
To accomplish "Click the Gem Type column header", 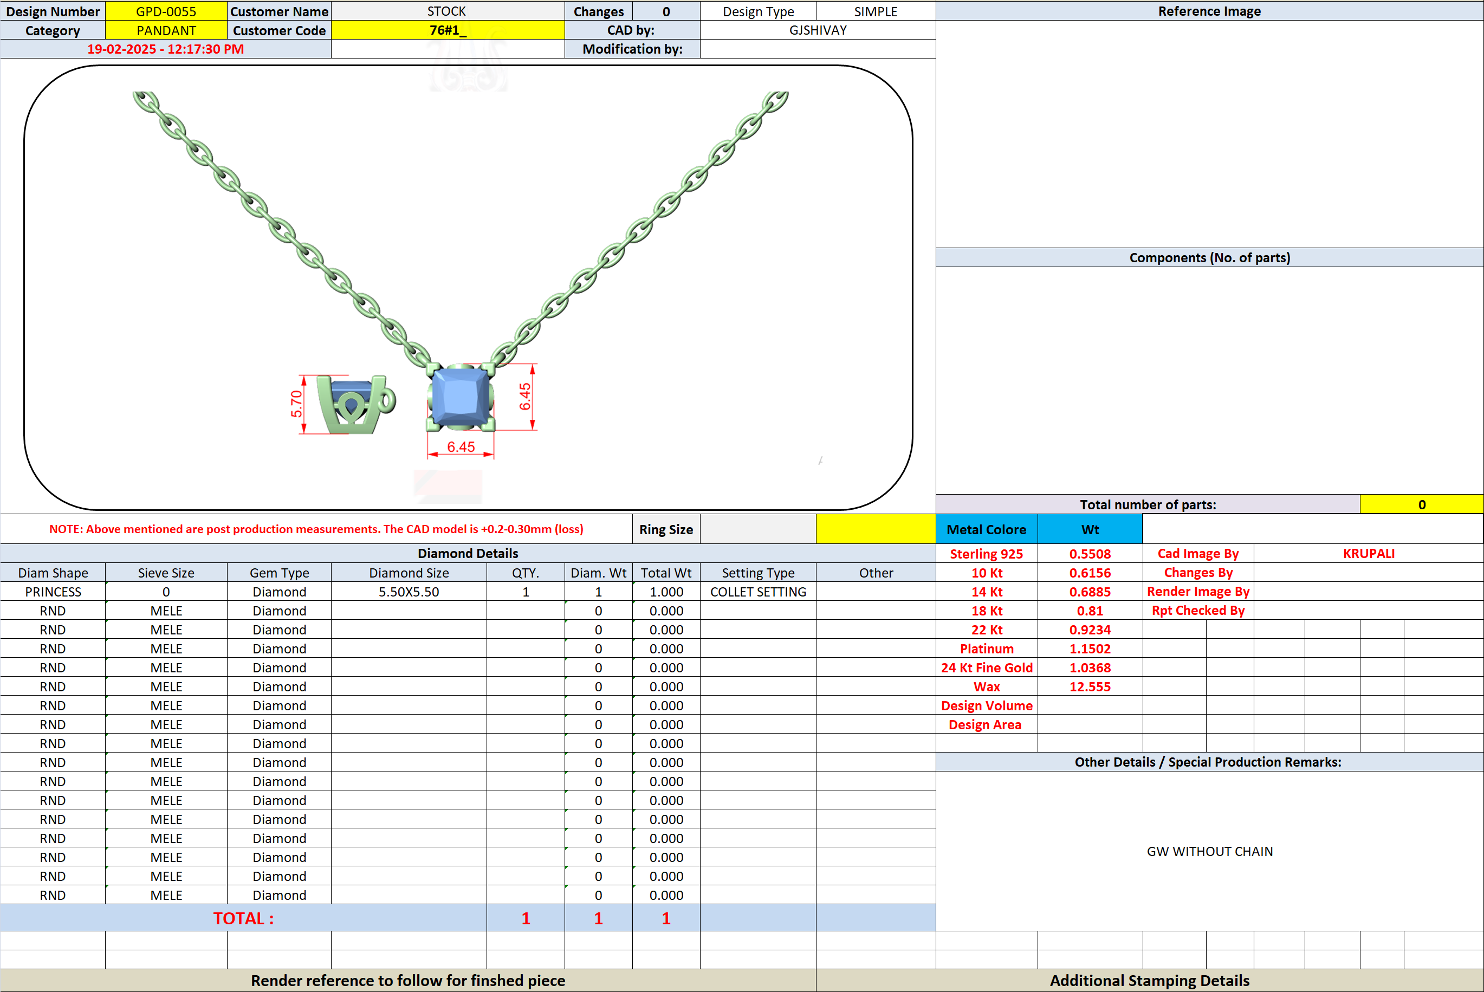I will [279, 573].
